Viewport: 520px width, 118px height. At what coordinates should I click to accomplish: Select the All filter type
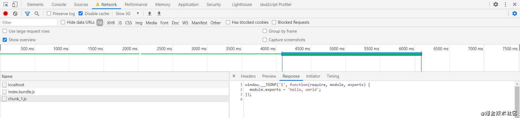coord(100,23)
